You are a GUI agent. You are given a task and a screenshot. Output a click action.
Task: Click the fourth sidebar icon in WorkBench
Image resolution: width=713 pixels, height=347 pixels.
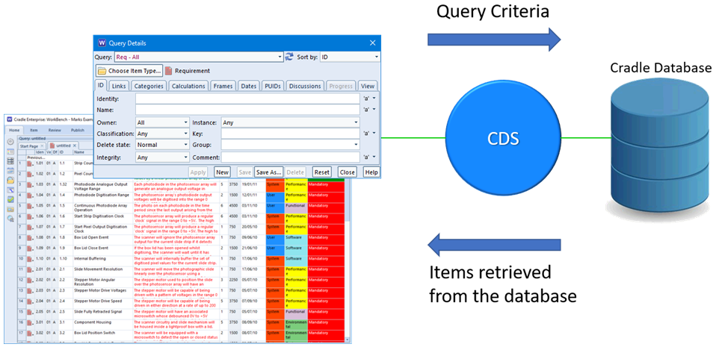[10, 170]
